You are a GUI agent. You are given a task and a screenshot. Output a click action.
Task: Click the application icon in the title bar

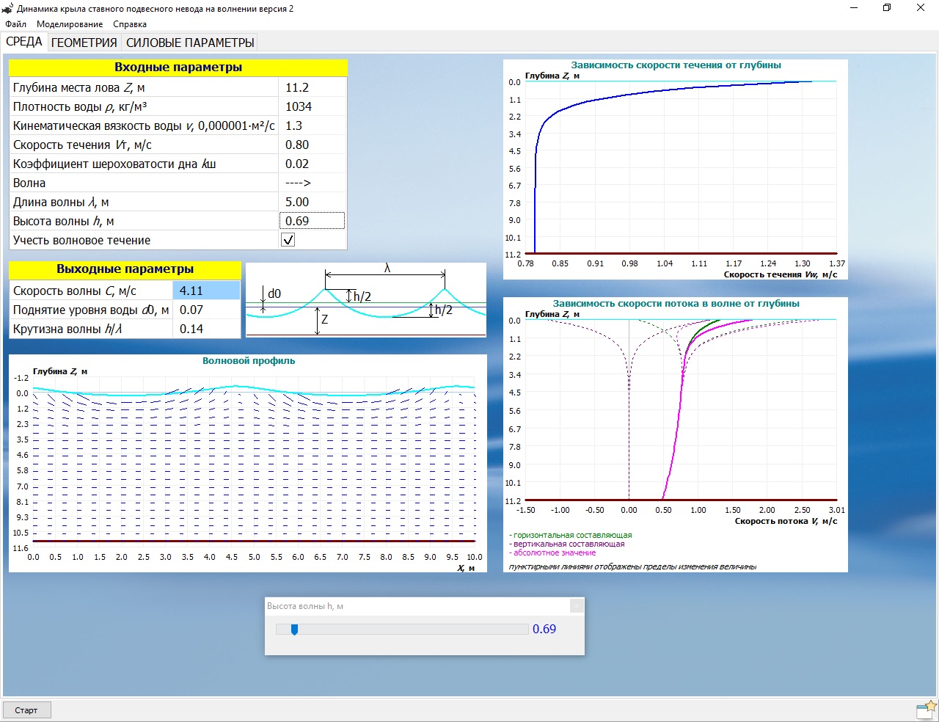coord(8,9)
